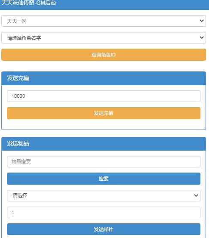Click the orange 查询角色ID button

tap(104, 55)
